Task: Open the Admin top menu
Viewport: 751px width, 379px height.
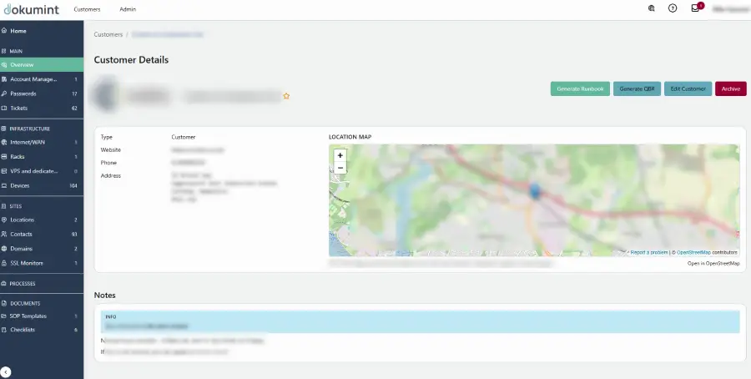Action: tap(128, 9)
